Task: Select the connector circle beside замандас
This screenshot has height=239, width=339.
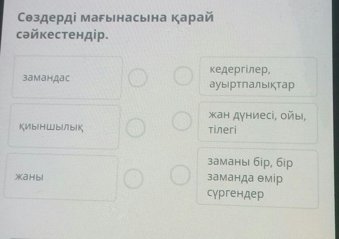Action: tap(137, 78)
